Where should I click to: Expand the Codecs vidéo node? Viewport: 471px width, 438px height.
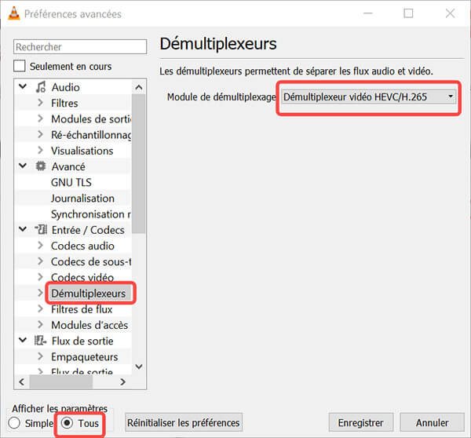point(40,277)
